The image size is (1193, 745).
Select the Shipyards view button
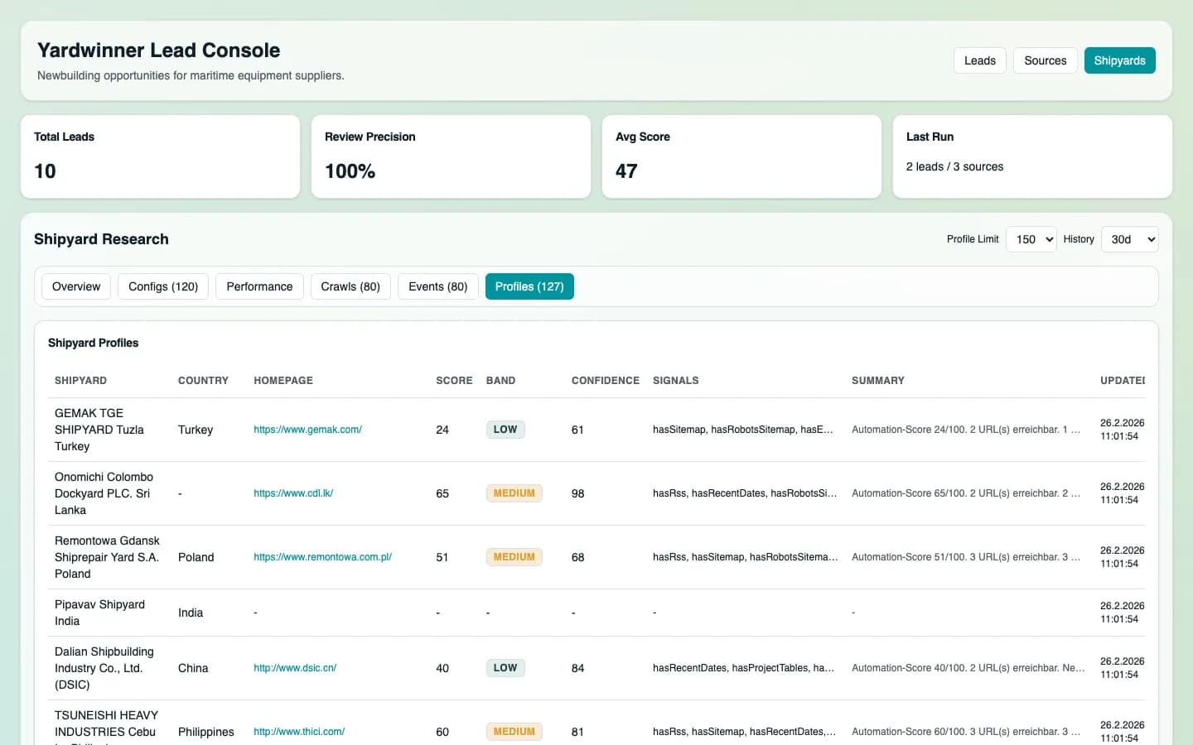pyautogui.click(x=1119, y=60)
